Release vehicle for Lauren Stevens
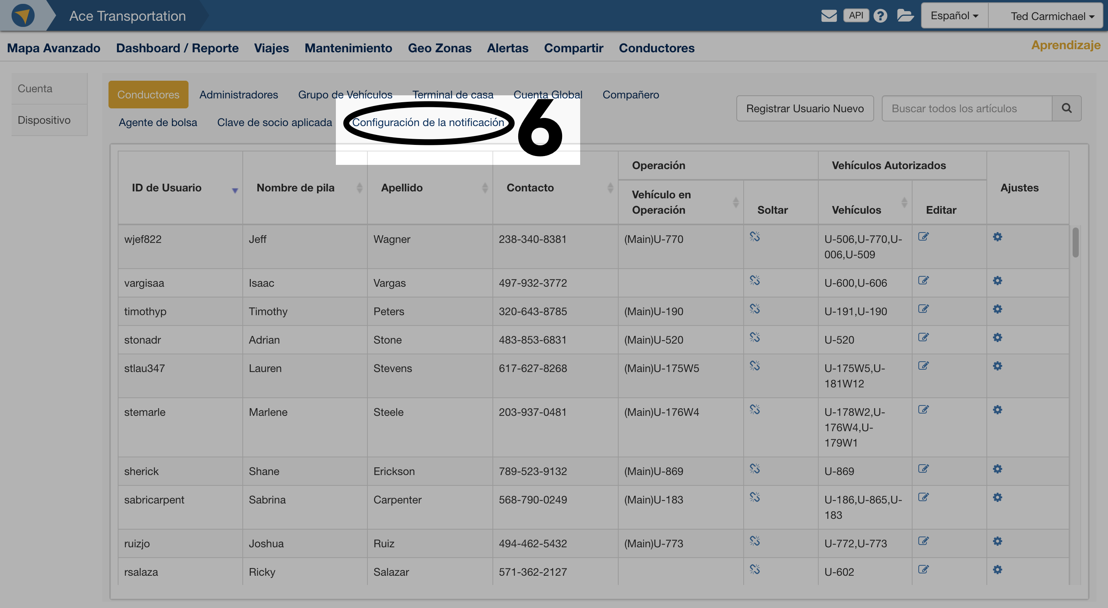This screenshot has height=608, width=1108. (x=754, y=365)
